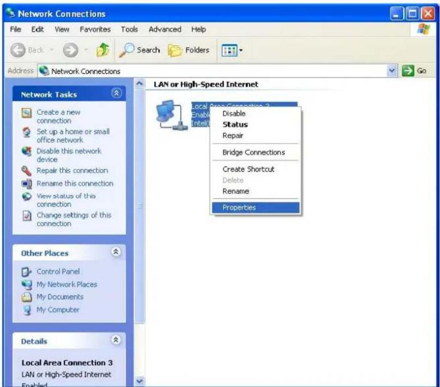Choose Repair in the context menu
Viewport: 440px width, 387px height.
pos(255,136)
